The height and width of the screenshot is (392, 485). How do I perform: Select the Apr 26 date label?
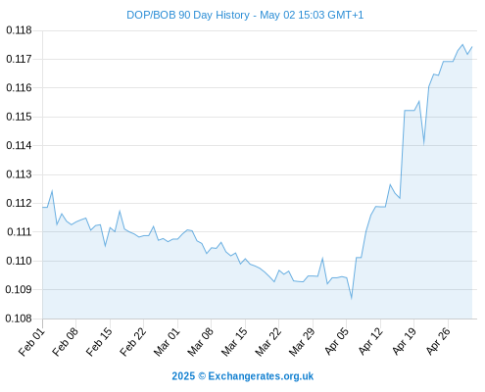click(438, 341)
